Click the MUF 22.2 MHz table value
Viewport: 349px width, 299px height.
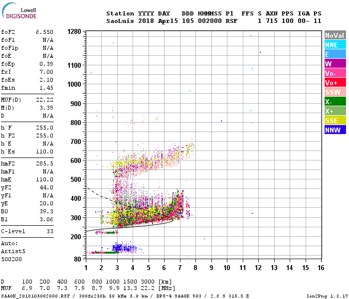148,289
